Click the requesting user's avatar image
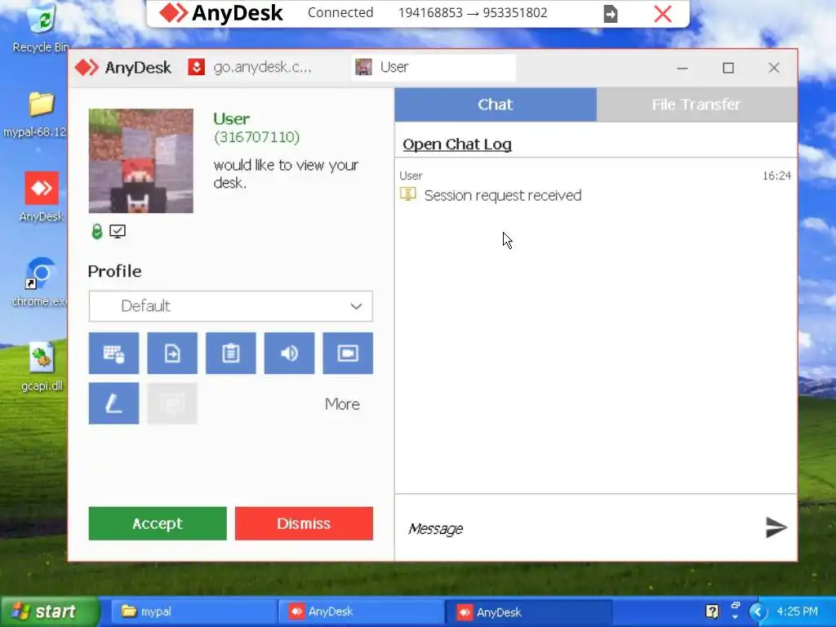Image resolution: width=836 pixels, height=627 pixels. tap(140, 161)
